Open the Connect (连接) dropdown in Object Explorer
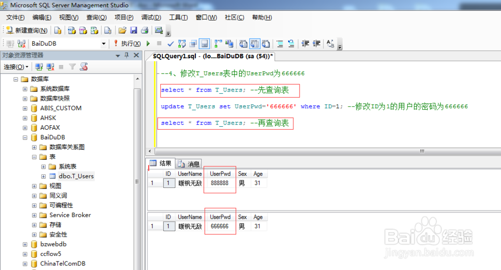The height and width of the screenshot is (270, 501). tap(16, 67)
